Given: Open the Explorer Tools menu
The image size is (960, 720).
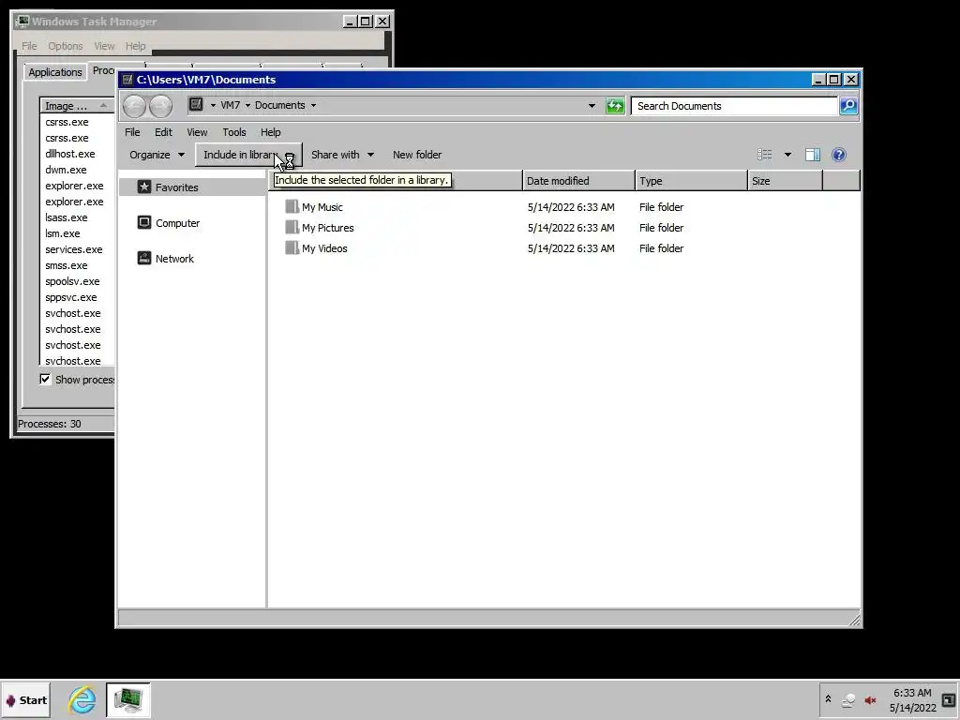Looking at the screenshot, I should [233, 132].
